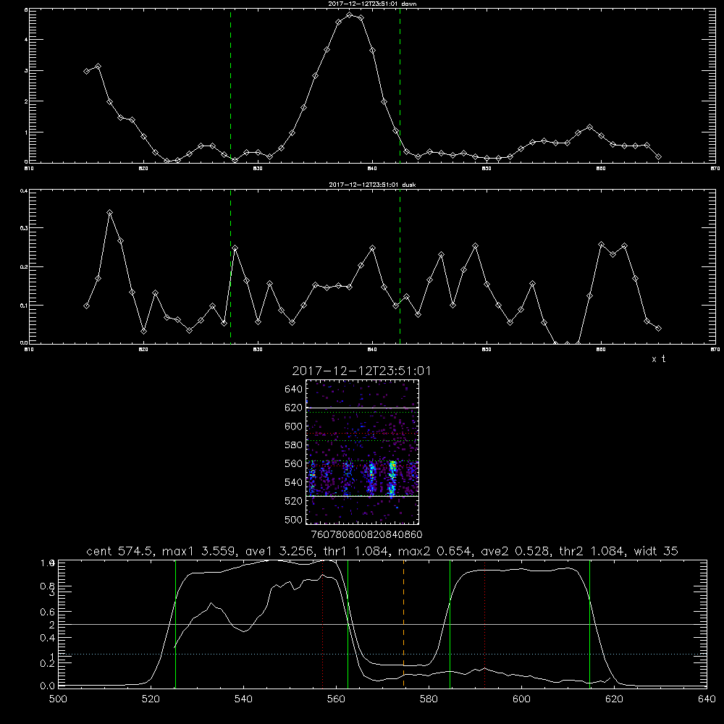This screenshot has height=724, width=724.
Task: Click the bottom plot y-axis label '0.4'
Action: coord(48,638)
